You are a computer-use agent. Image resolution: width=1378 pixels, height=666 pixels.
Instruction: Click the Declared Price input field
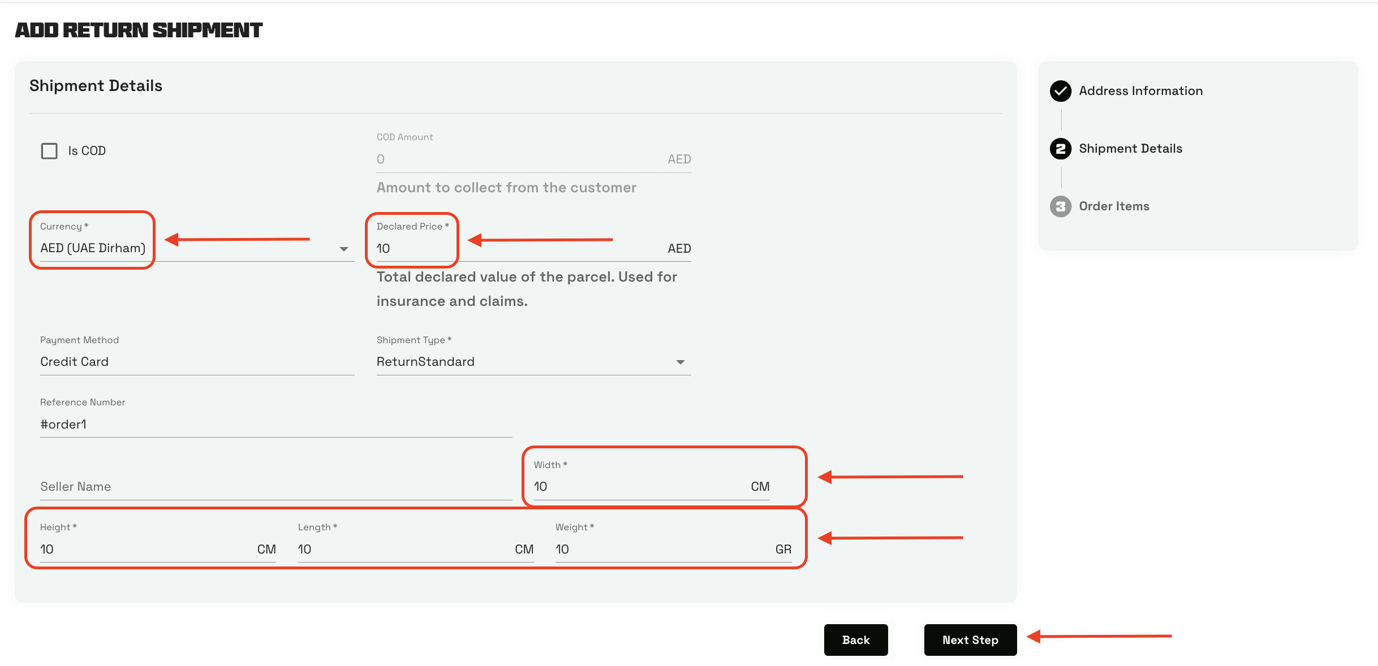pos(509,249)
